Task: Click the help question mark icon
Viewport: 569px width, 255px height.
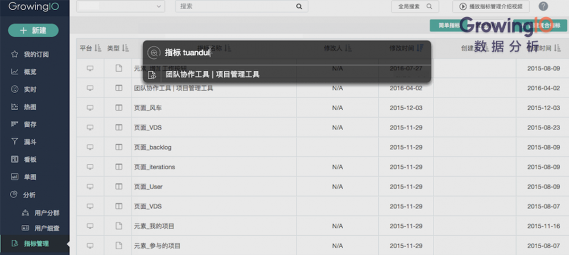Action: click(543, 6)
